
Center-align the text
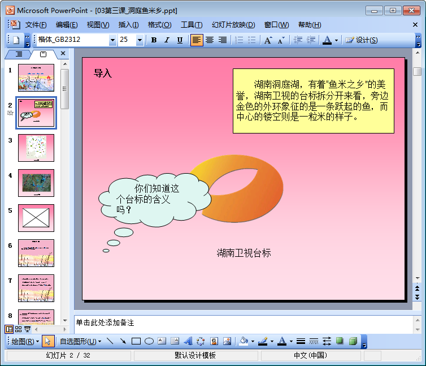[x=210, y=40]
